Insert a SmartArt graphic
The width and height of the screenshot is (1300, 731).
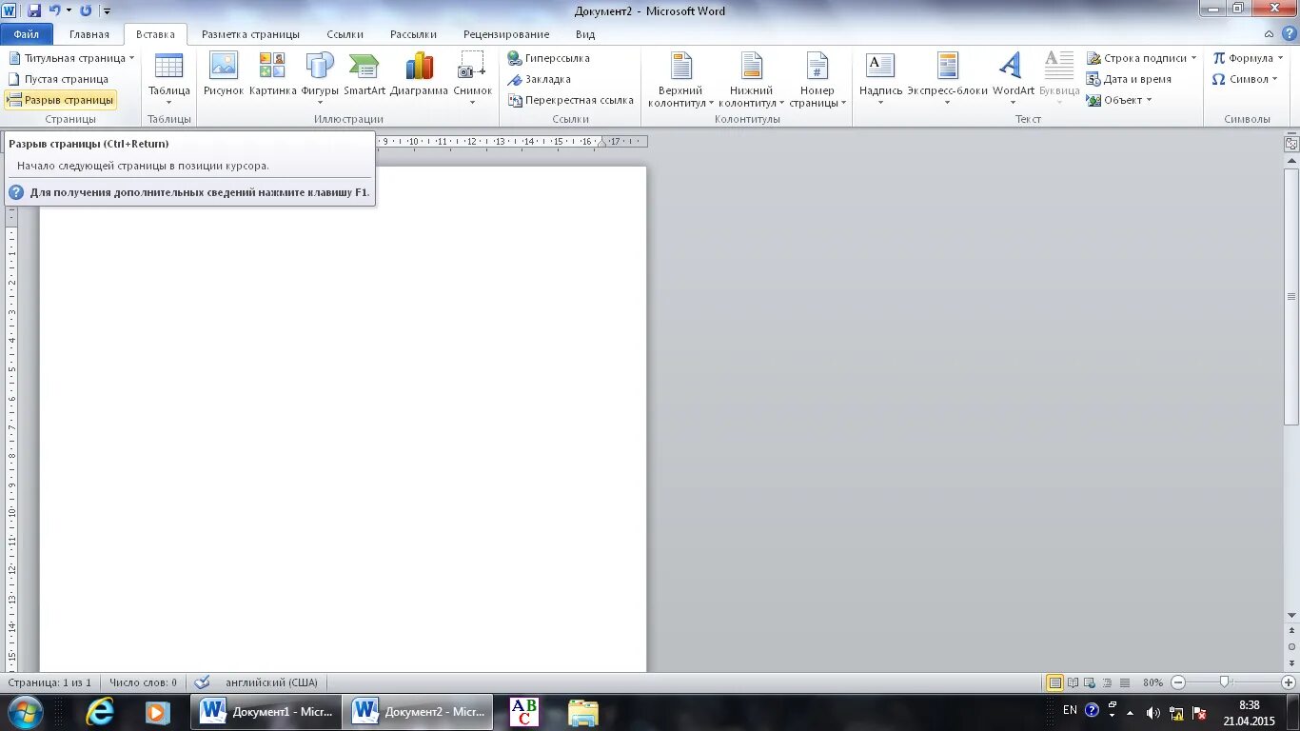pyautogui.click(x=364, y=74)
